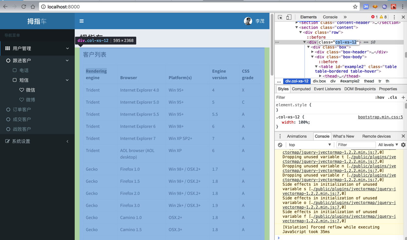Viewport: 407px width, 240px height.
Task: Click page vertical scrollbar thumb
Action: coord(272,45)
